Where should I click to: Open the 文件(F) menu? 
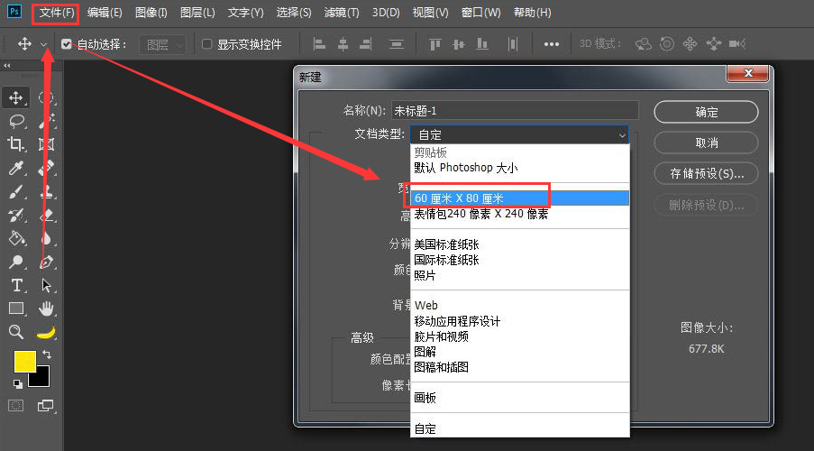56,13
